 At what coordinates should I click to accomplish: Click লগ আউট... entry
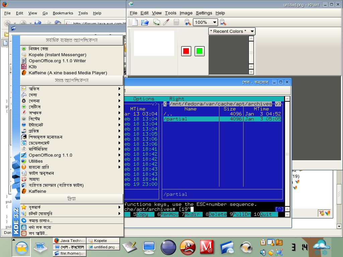point(72,233)
